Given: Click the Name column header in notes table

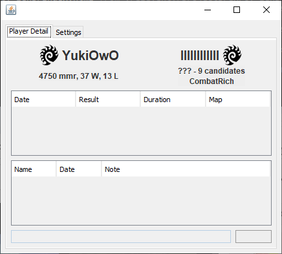Looking at the screenshot, I should click(34, 169).
